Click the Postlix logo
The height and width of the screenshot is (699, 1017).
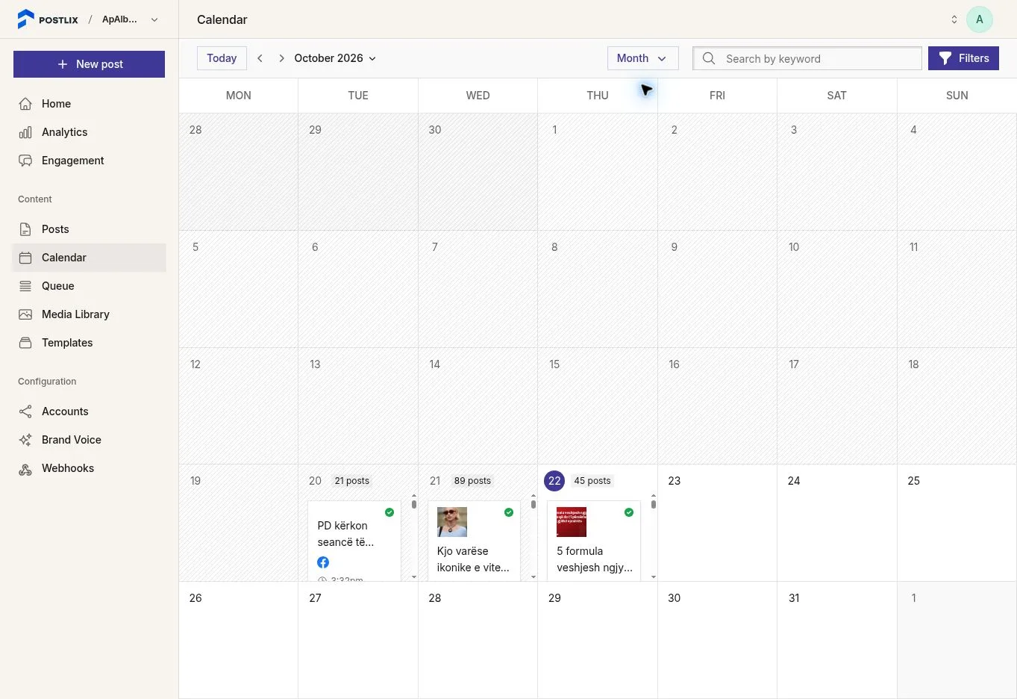48,19
